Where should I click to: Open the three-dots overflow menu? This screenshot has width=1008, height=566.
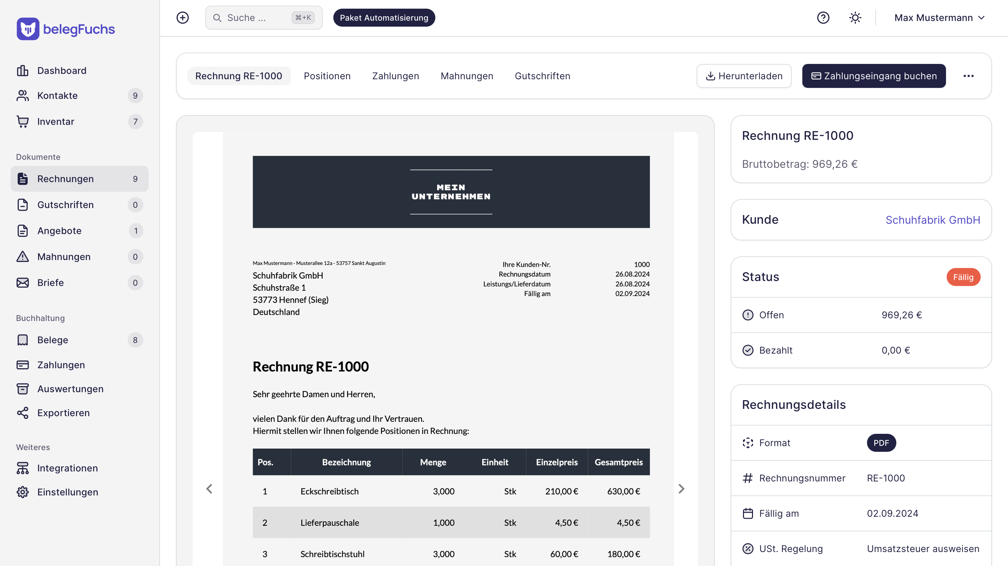tap(969, 76)
